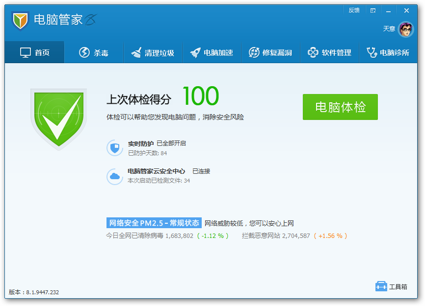Open the 电脑诊所 clinic tab
This screenshot has width=425, height=306.
388,52
